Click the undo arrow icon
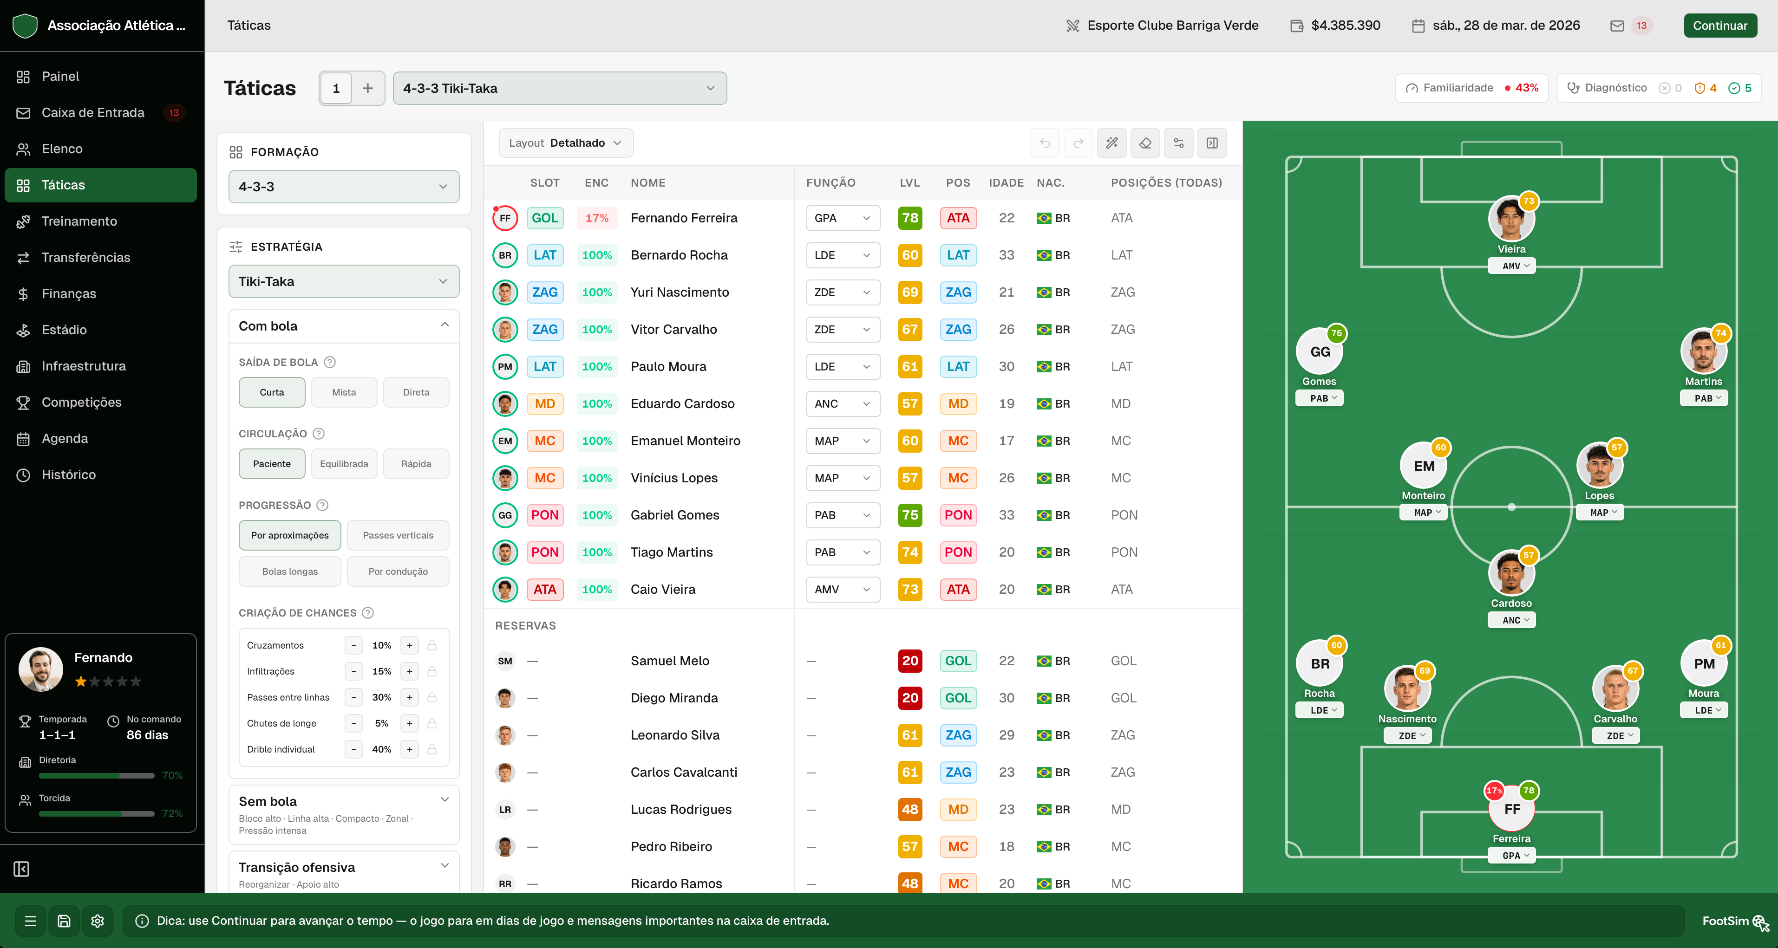 1045,143
